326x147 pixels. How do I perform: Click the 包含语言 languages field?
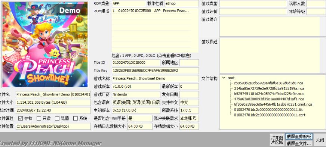coord(136,102)
